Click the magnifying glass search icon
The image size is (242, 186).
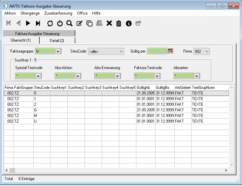tap(69, 23)
